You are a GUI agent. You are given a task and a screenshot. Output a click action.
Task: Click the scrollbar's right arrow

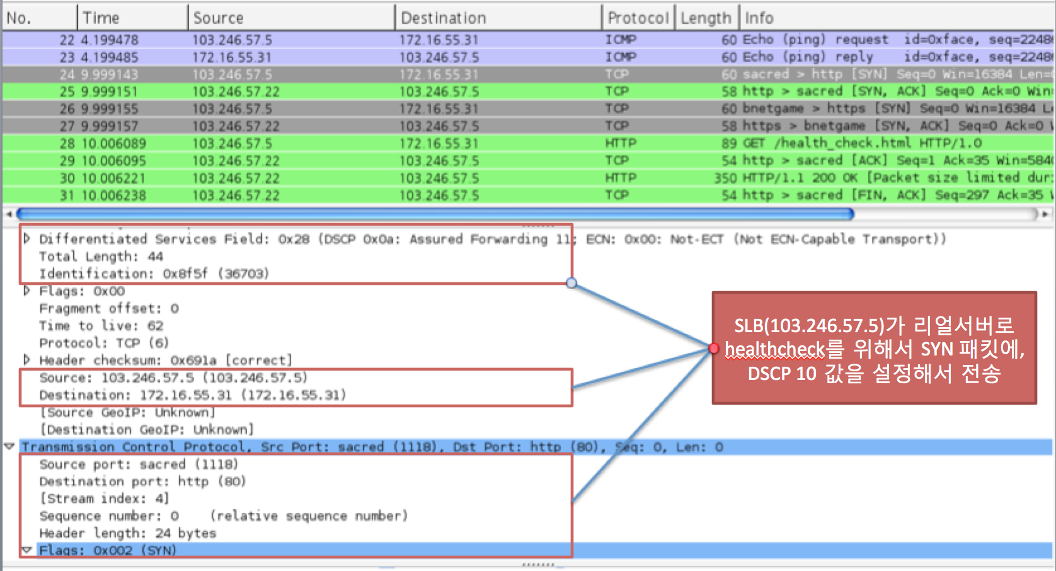click(1045, 214)
